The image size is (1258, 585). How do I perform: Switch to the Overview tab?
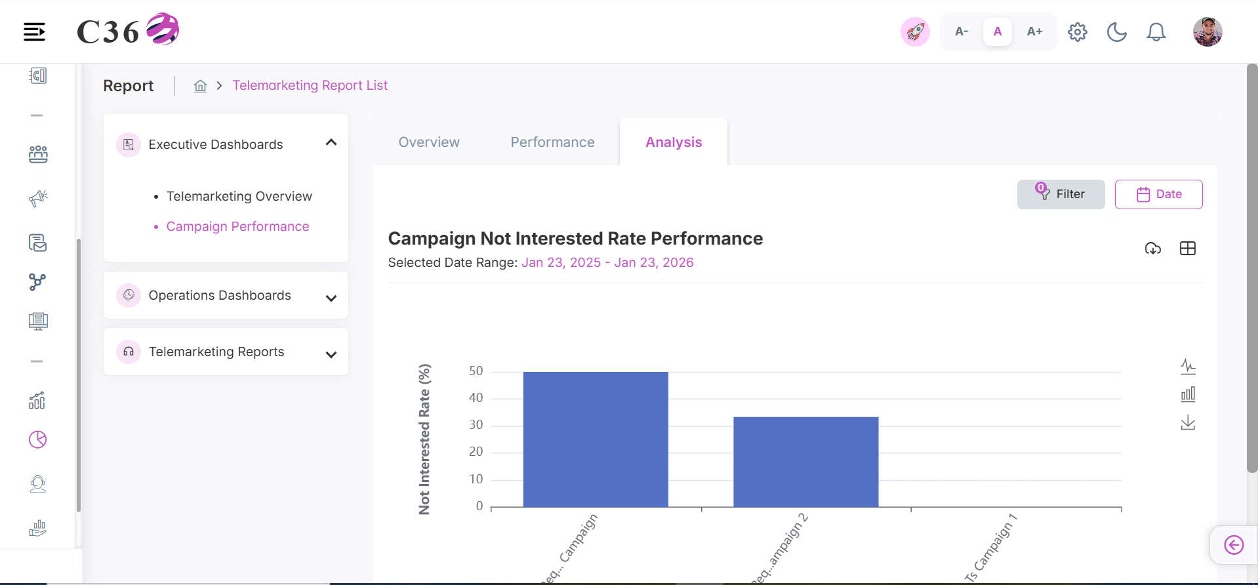coord(429,142)
